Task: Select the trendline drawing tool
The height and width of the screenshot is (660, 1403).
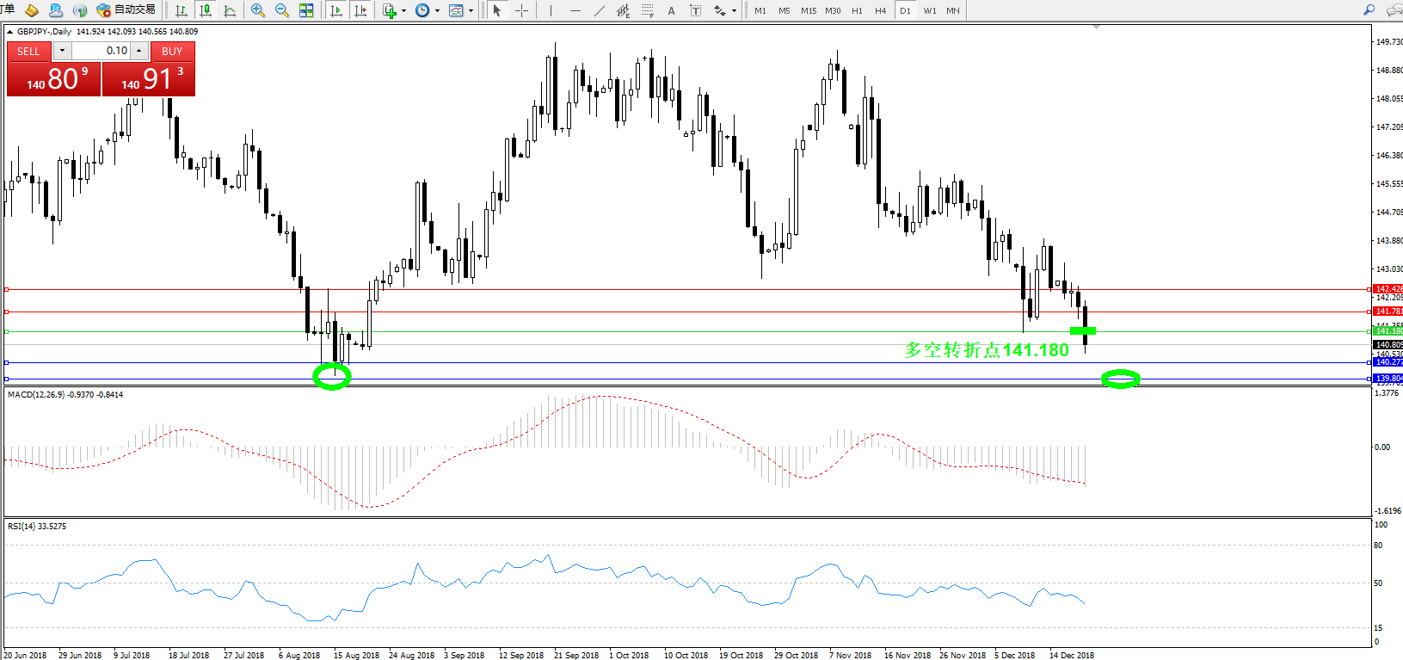Action: click(600, 10)
